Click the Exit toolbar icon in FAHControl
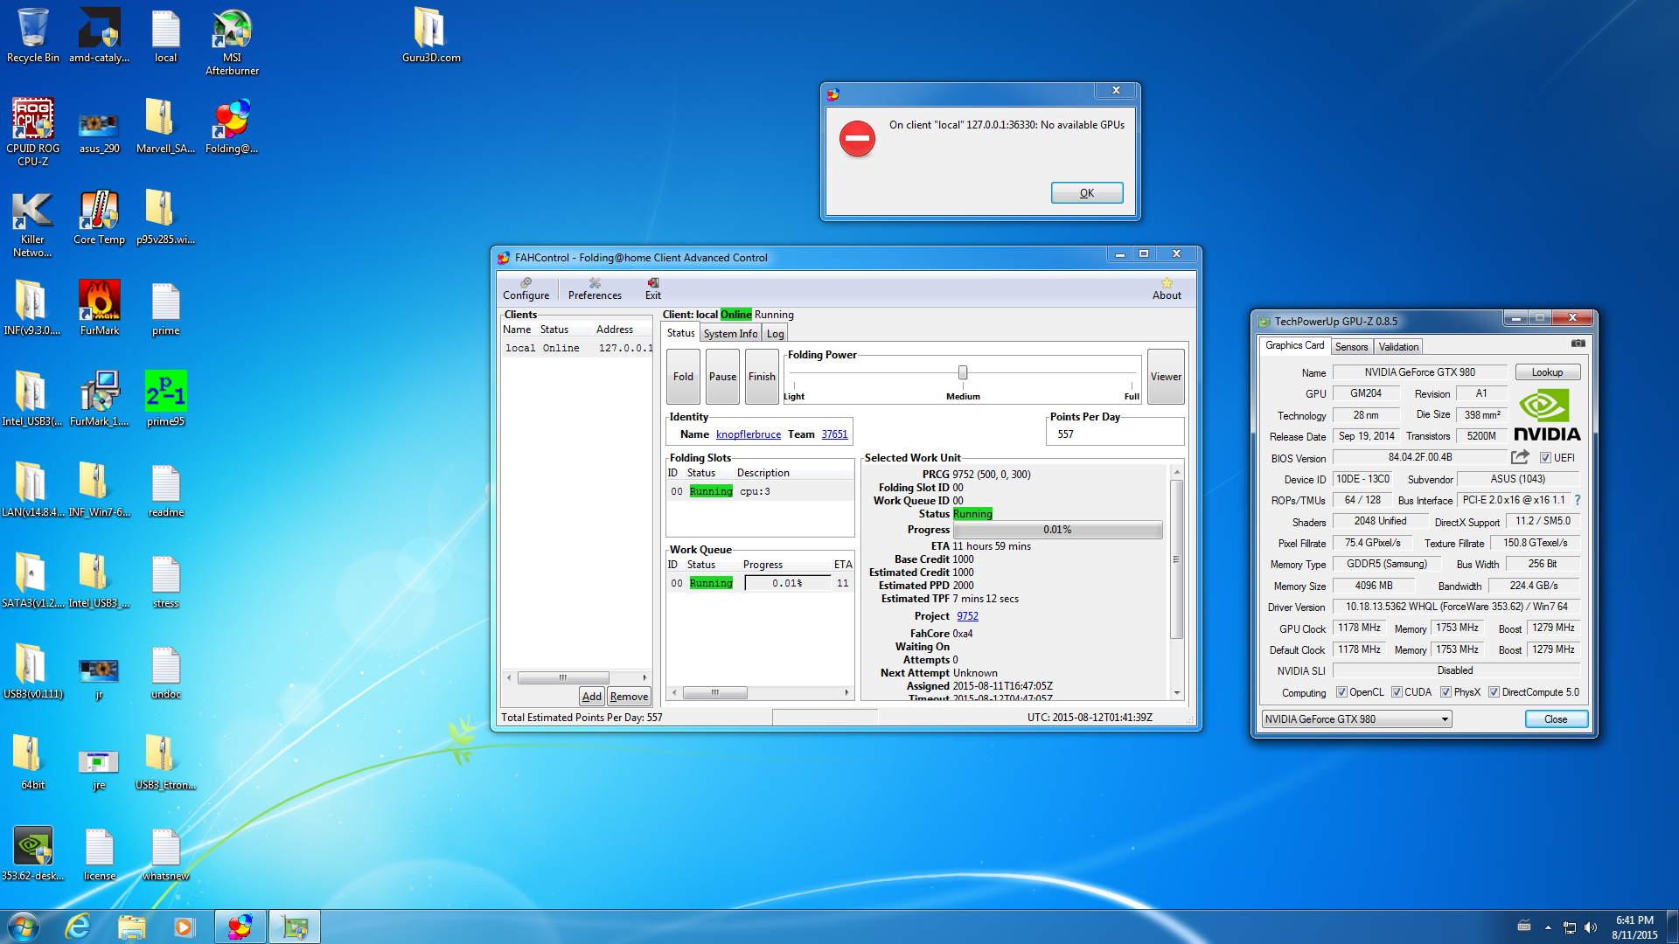Viewport: 1679px width, 944px height. (653, 288)
